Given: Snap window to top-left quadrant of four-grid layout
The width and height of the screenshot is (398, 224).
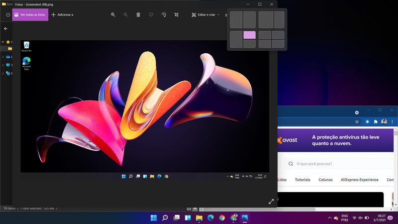Looking at the screenshot, I should pyautogui.click(x=265, y=35).
